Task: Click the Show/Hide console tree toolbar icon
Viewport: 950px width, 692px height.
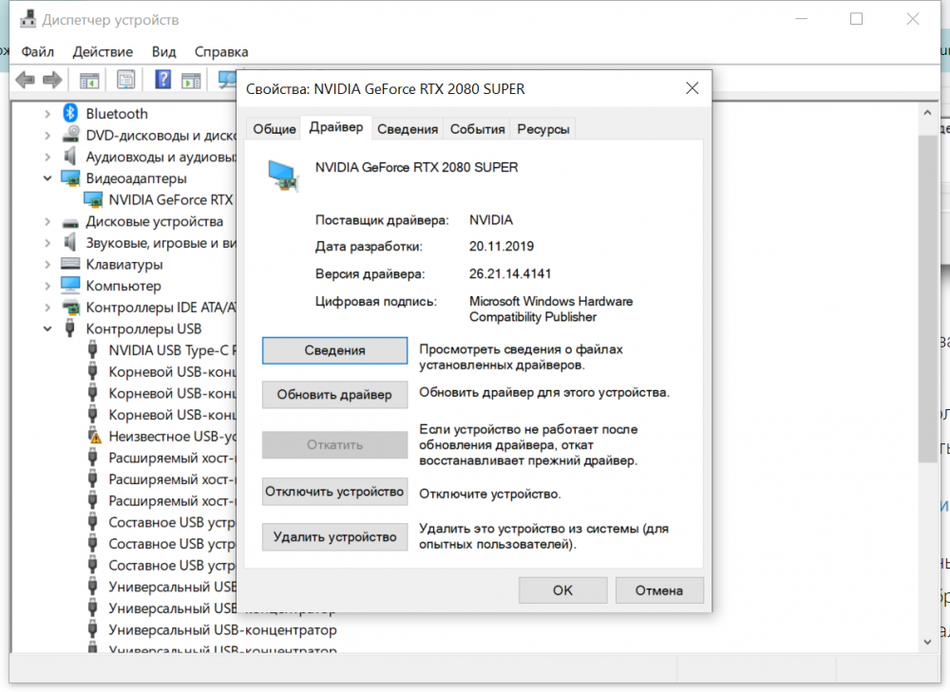Action: pyautogui.click(x=87, y=80)
